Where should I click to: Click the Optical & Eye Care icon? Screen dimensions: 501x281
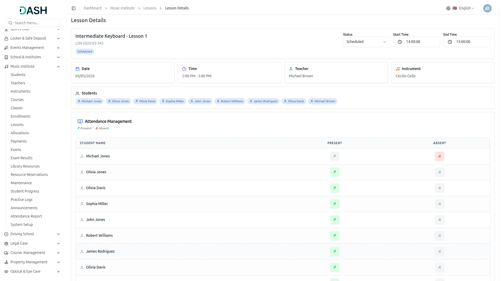coord(6,272)
